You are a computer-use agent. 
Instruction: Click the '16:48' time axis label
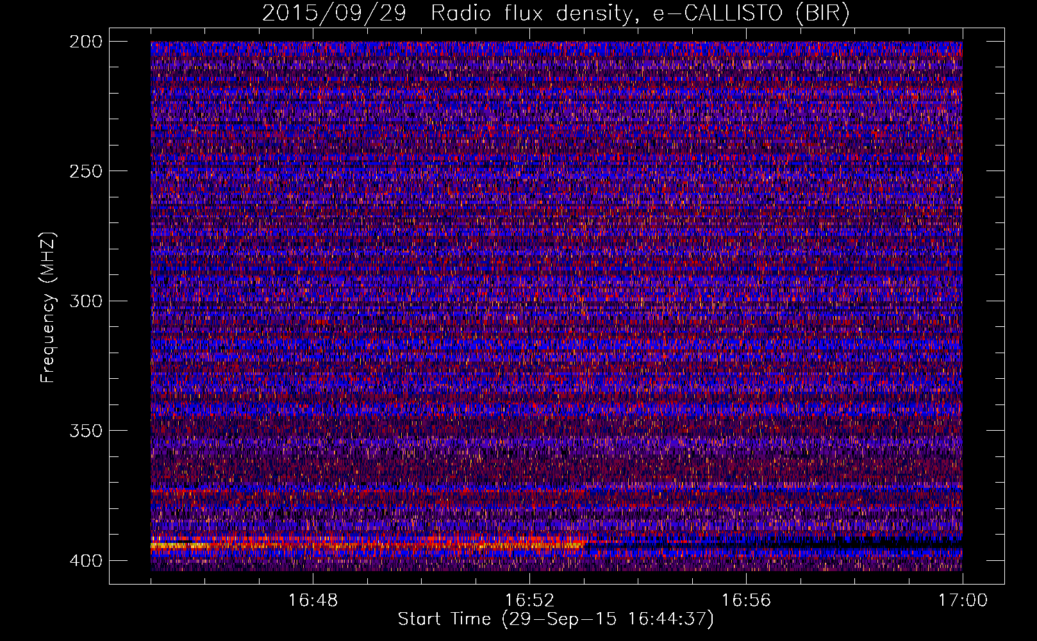click(313, 601)
